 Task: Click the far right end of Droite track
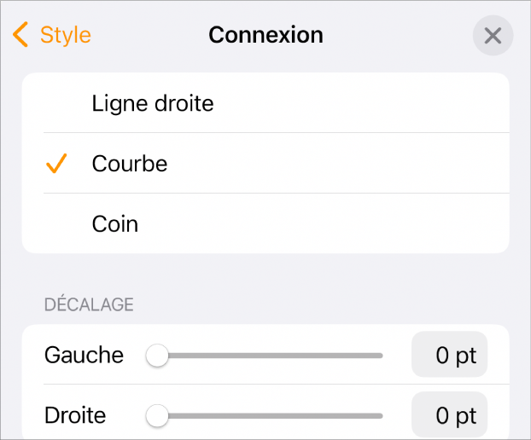click(x=380, y=416)
